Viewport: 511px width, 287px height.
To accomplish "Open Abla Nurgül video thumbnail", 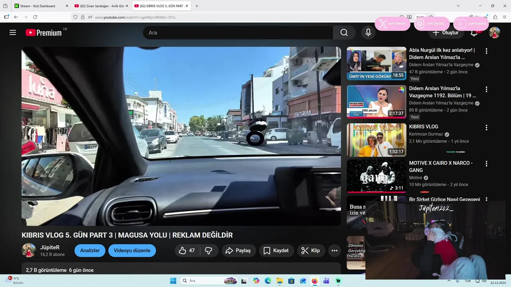I will point(376,63).
